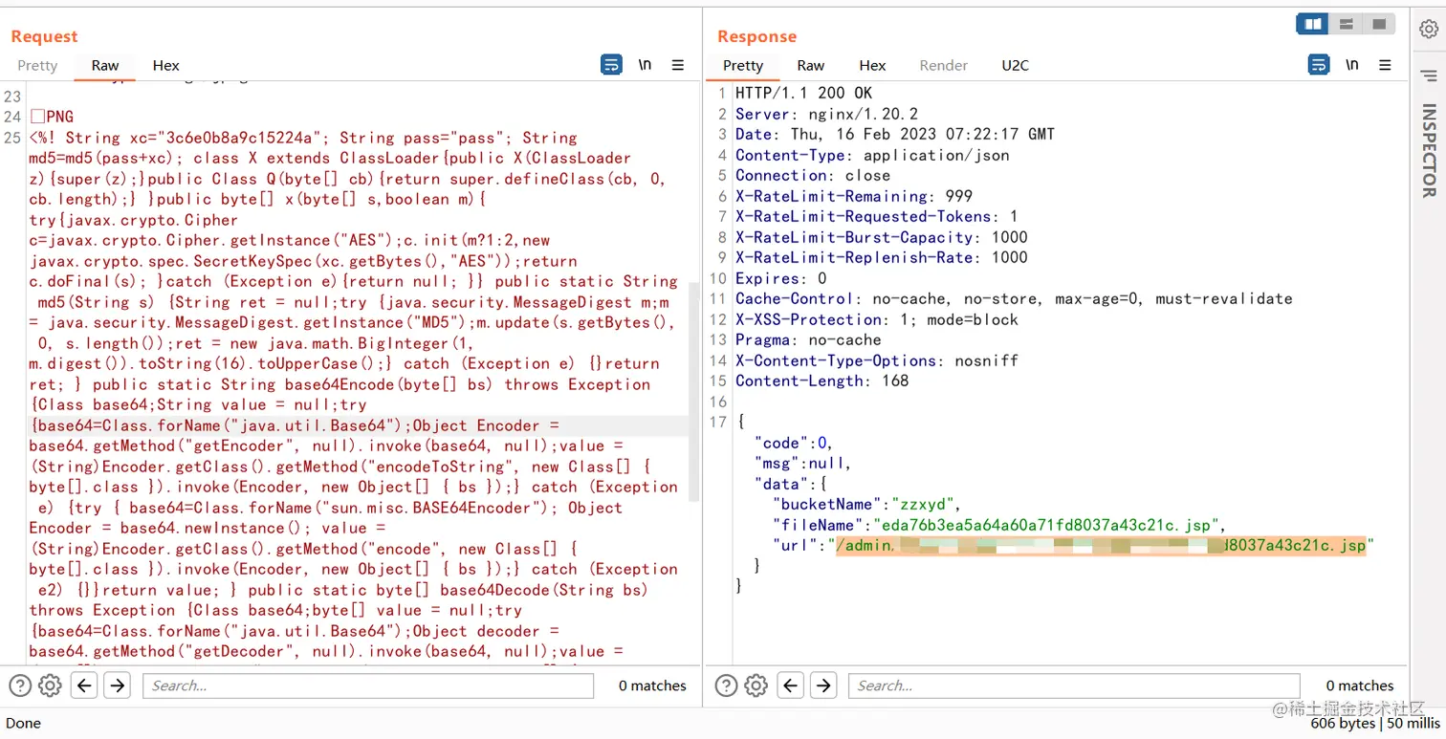Click the Response panel title

tap(756, 36)
